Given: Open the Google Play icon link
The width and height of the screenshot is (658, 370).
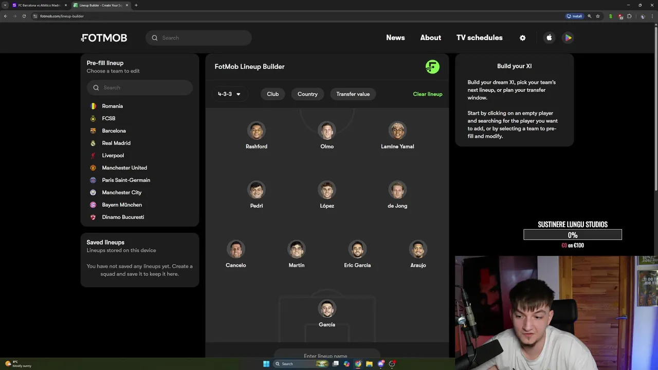Looking at the screenshot, I should [x=568, y=38].
